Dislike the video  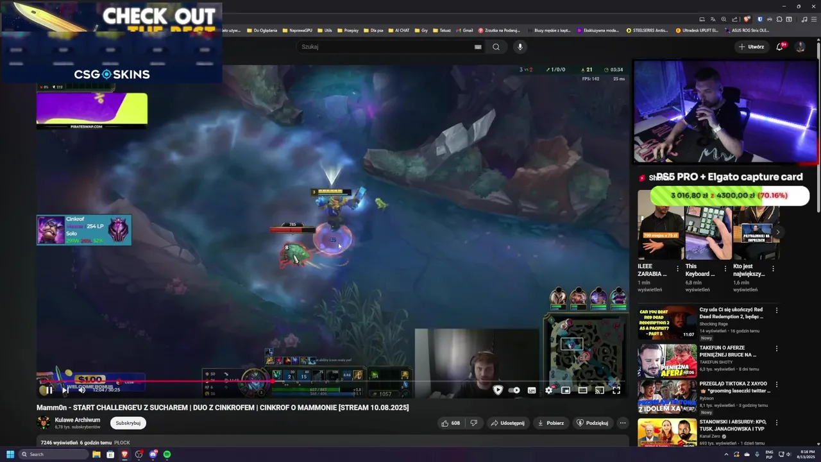[474, 423]
